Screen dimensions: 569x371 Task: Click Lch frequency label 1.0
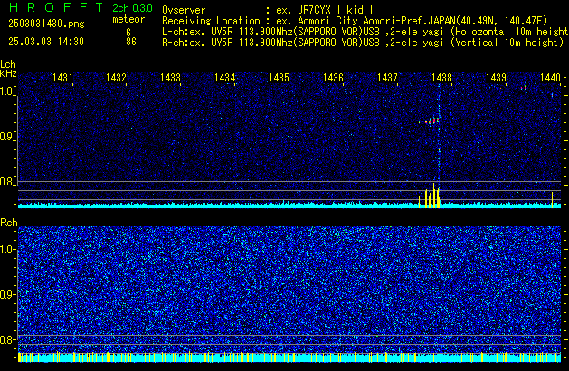(6, 91)
